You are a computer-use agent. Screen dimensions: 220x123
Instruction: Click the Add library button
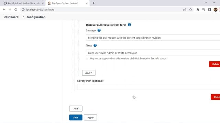(76, 109)
